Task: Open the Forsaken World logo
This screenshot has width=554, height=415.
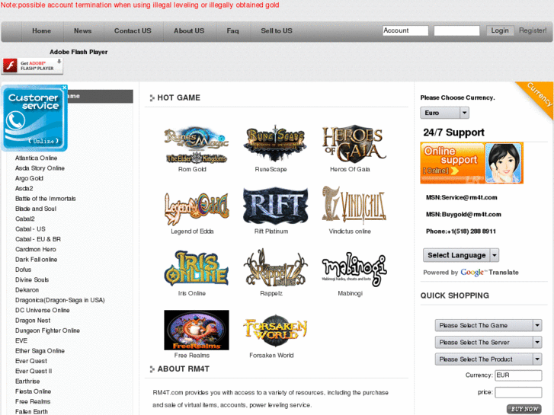Action: coord(275,329)
